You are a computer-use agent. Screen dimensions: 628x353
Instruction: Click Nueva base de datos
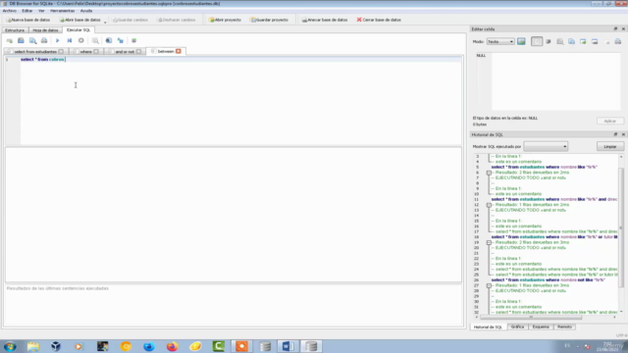click(28, 20)
